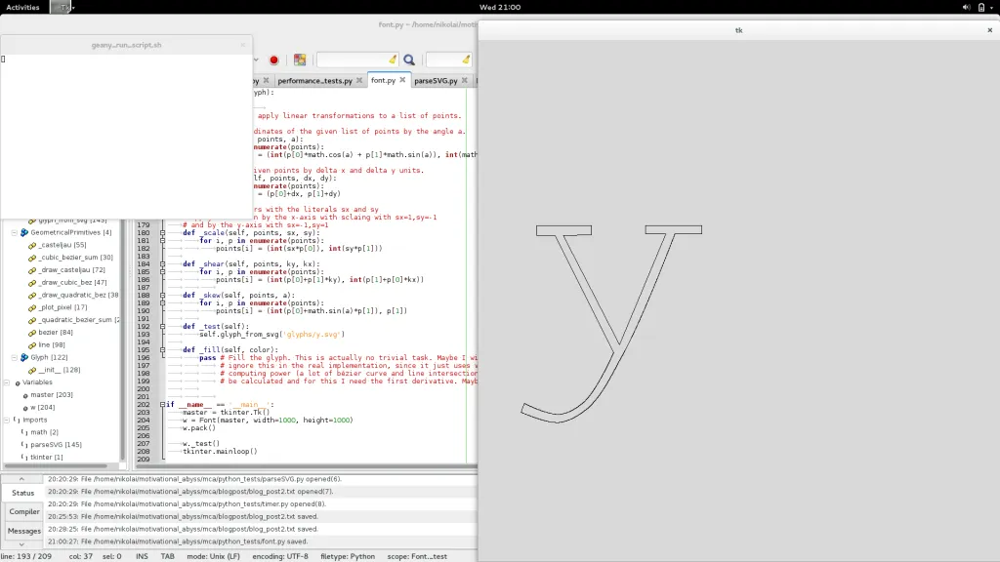Viewport: 1000px width, 562px height.
Task: Select the 'parseSVG.py opened(6)' log line
Action: pyautogui.click(x=260, y=479)
